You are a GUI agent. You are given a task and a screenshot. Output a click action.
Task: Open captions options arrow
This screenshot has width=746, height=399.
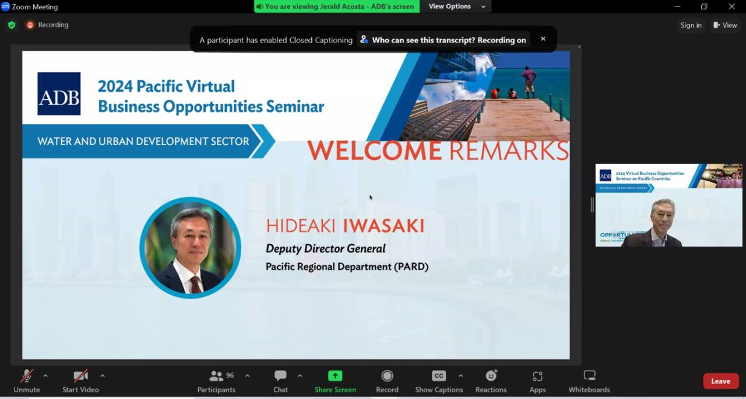coord(460,376)
